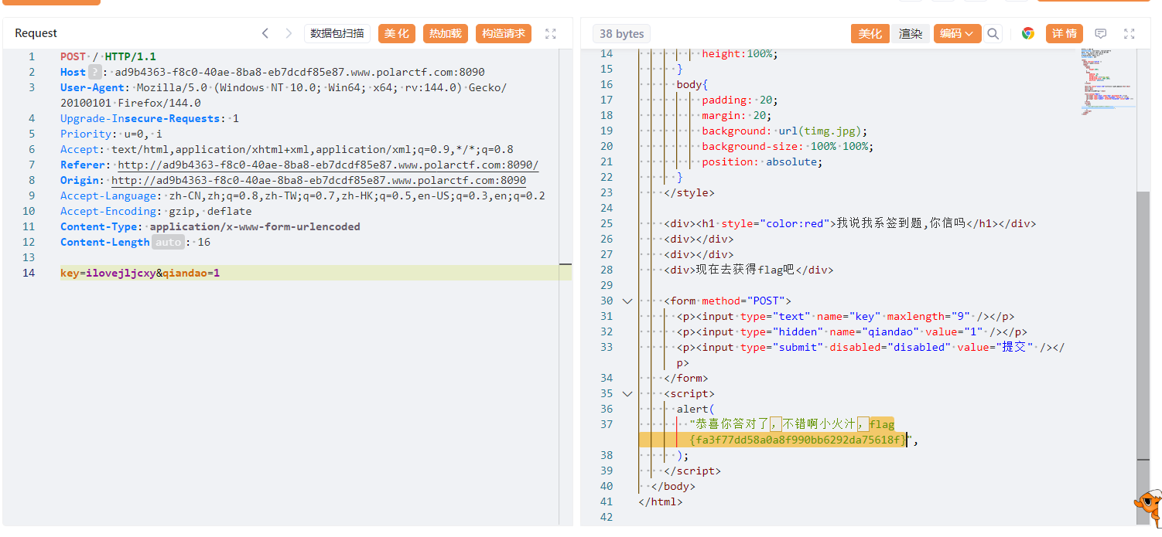1162x537 pixels.
Task: Click the closing </html> tag line
Action: pos(661,501)
